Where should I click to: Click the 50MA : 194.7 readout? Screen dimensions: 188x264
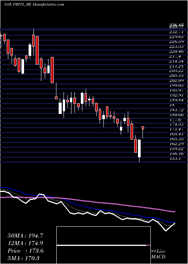coord(26,236)
